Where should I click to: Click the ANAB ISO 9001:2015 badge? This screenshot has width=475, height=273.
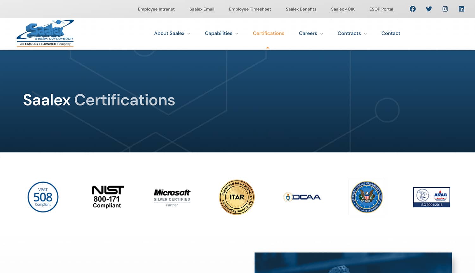(x=431, y=197)
